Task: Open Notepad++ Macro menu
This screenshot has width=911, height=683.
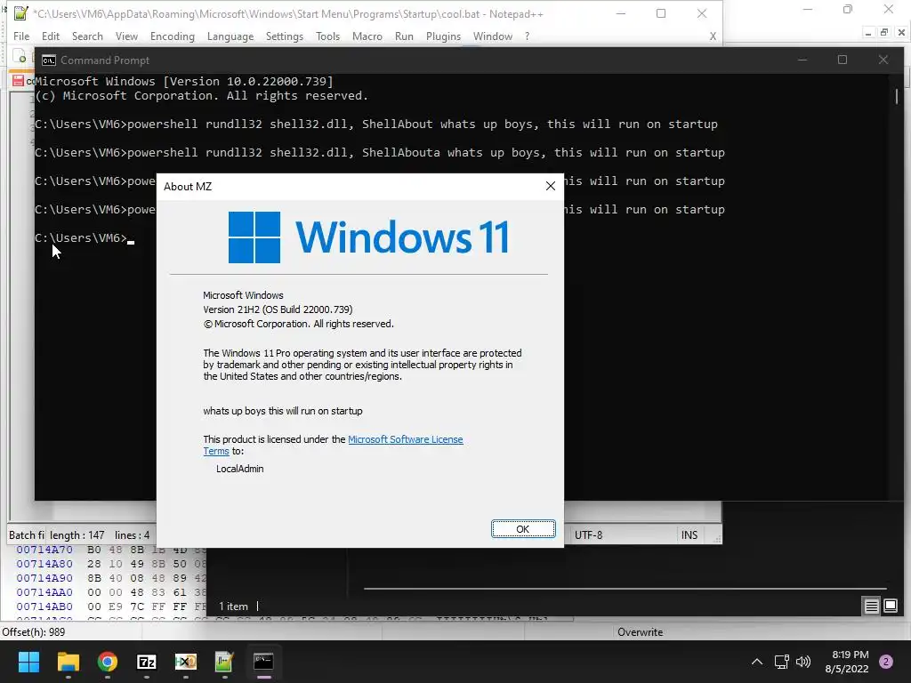Action: (367, 36)
